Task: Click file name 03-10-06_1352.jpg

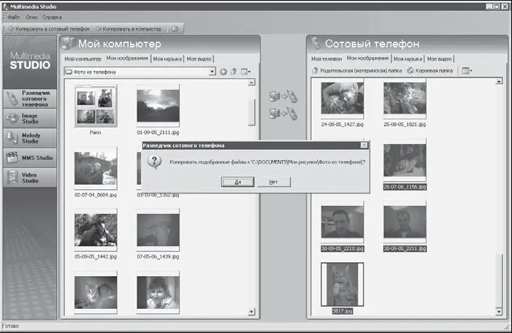Action: click(158, 195)
